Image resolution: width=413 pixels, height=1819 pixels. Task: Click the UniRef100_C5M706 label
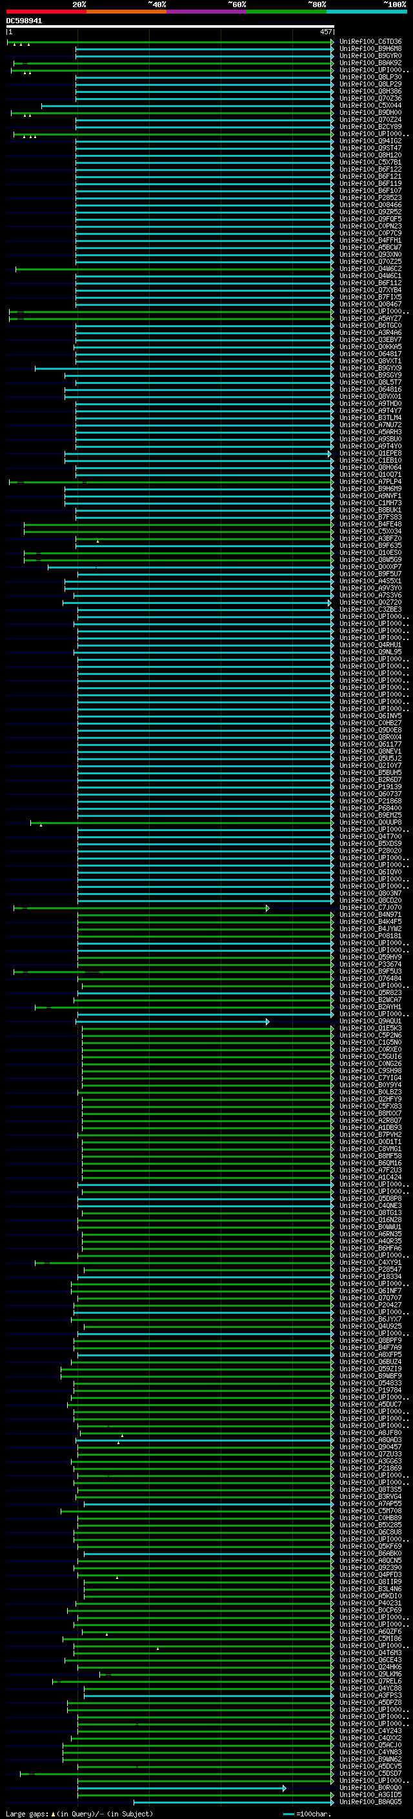coord(370,1511)
